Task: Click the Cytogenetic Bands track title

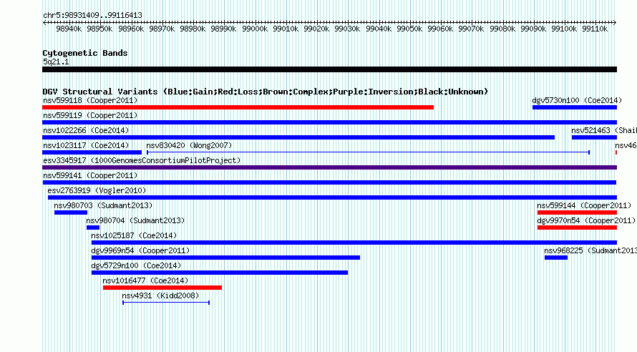Action: 85,53
